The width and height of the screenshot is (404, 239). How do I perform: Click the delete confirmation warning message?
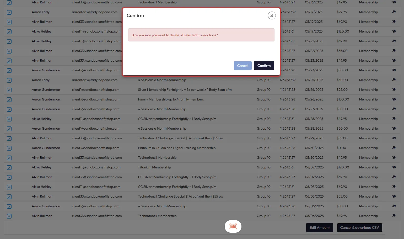point(201,35)
